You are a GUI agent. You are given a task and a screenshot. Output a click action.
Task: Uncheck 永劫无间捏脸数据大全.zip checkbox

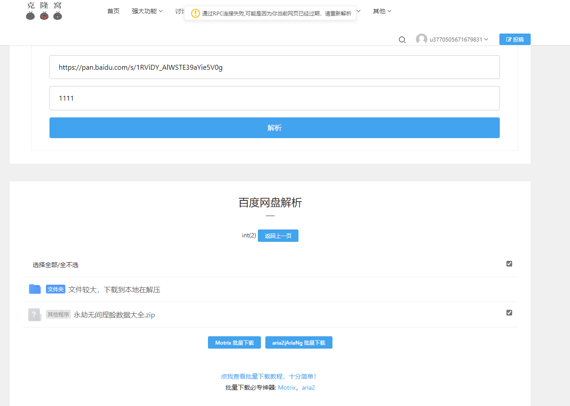click(x=509, y=312)
